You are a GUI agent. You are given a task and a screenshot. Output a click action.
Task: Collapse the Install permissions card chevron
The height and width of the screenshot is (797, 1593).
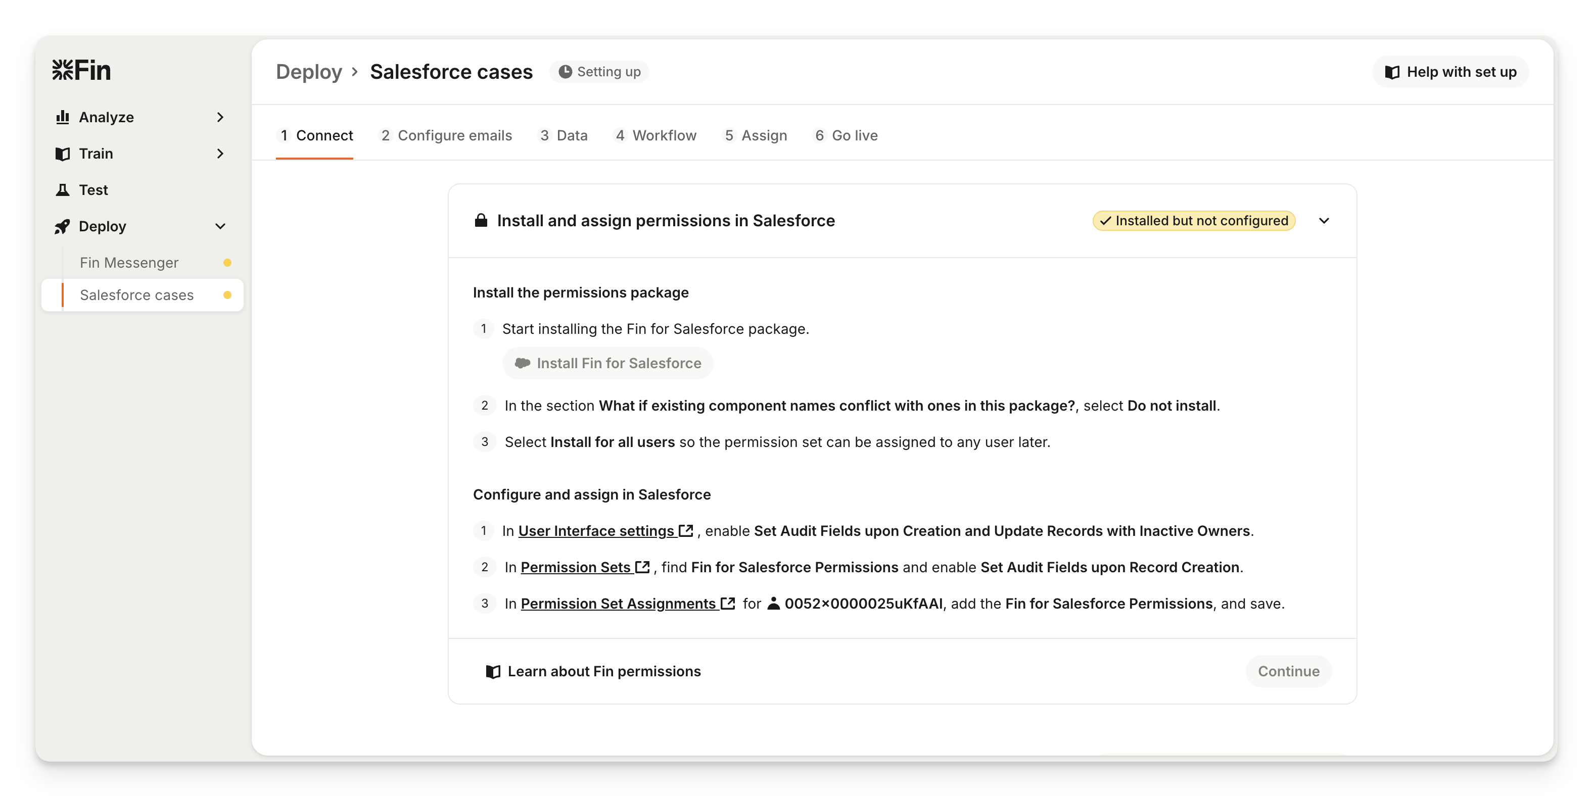[x=1324, y=221]
